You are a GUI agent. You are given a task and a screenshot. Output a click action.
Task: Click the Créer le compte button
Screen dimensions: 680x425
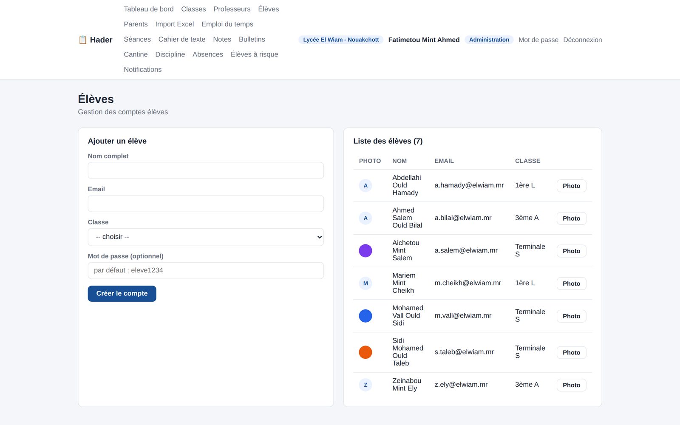(x=122, y=294)
